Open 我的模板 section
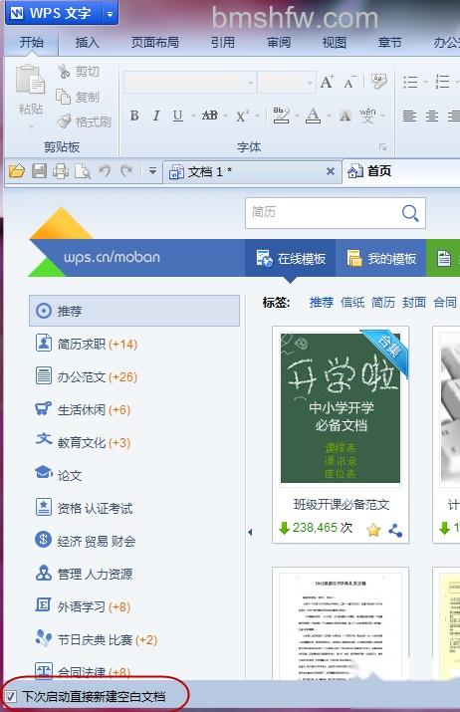 click(x=381, y=258)
